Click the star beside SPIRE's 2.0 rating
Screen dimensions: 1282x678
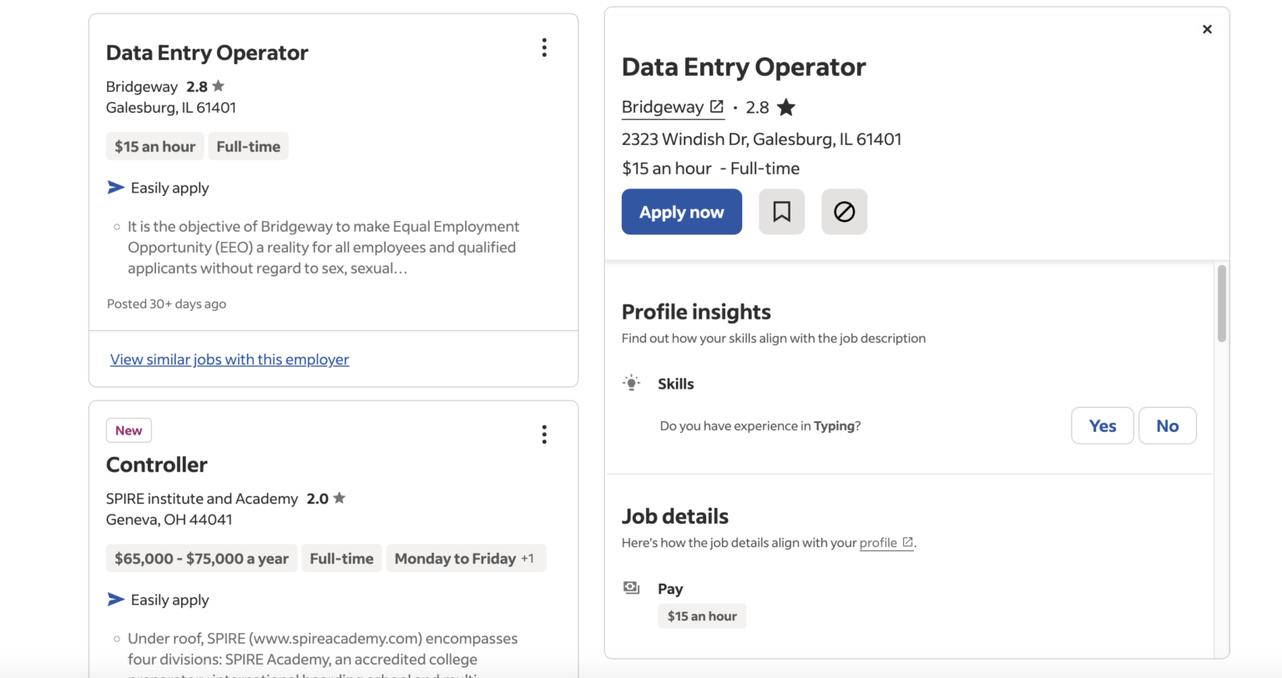pyautogui.click(x=339, y=497)
